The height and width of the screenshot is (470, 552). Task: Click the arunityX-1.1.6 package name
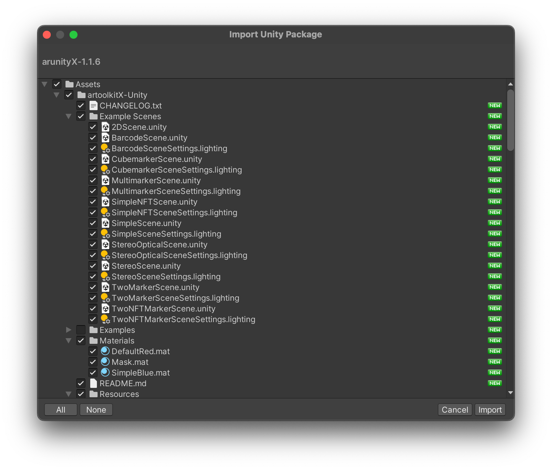coord(71,62)
